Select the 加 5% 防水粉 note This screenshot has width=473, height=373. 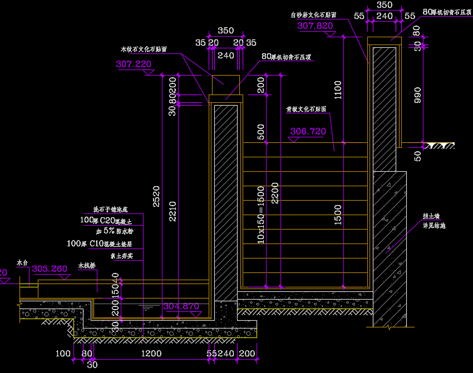pyautogui.click(x=115, y=231)
